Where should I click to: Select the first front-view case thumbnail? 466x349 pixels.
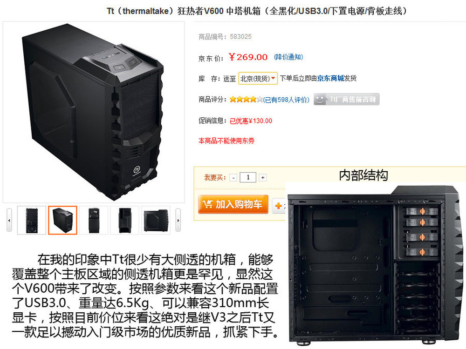32,220
